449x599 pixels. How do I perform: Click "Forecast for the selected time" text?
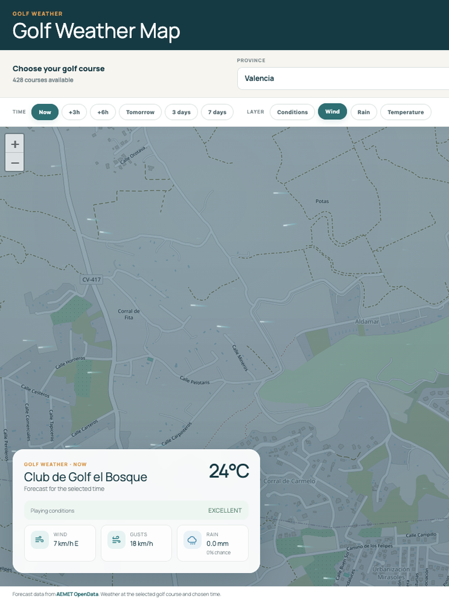[64, 489]
